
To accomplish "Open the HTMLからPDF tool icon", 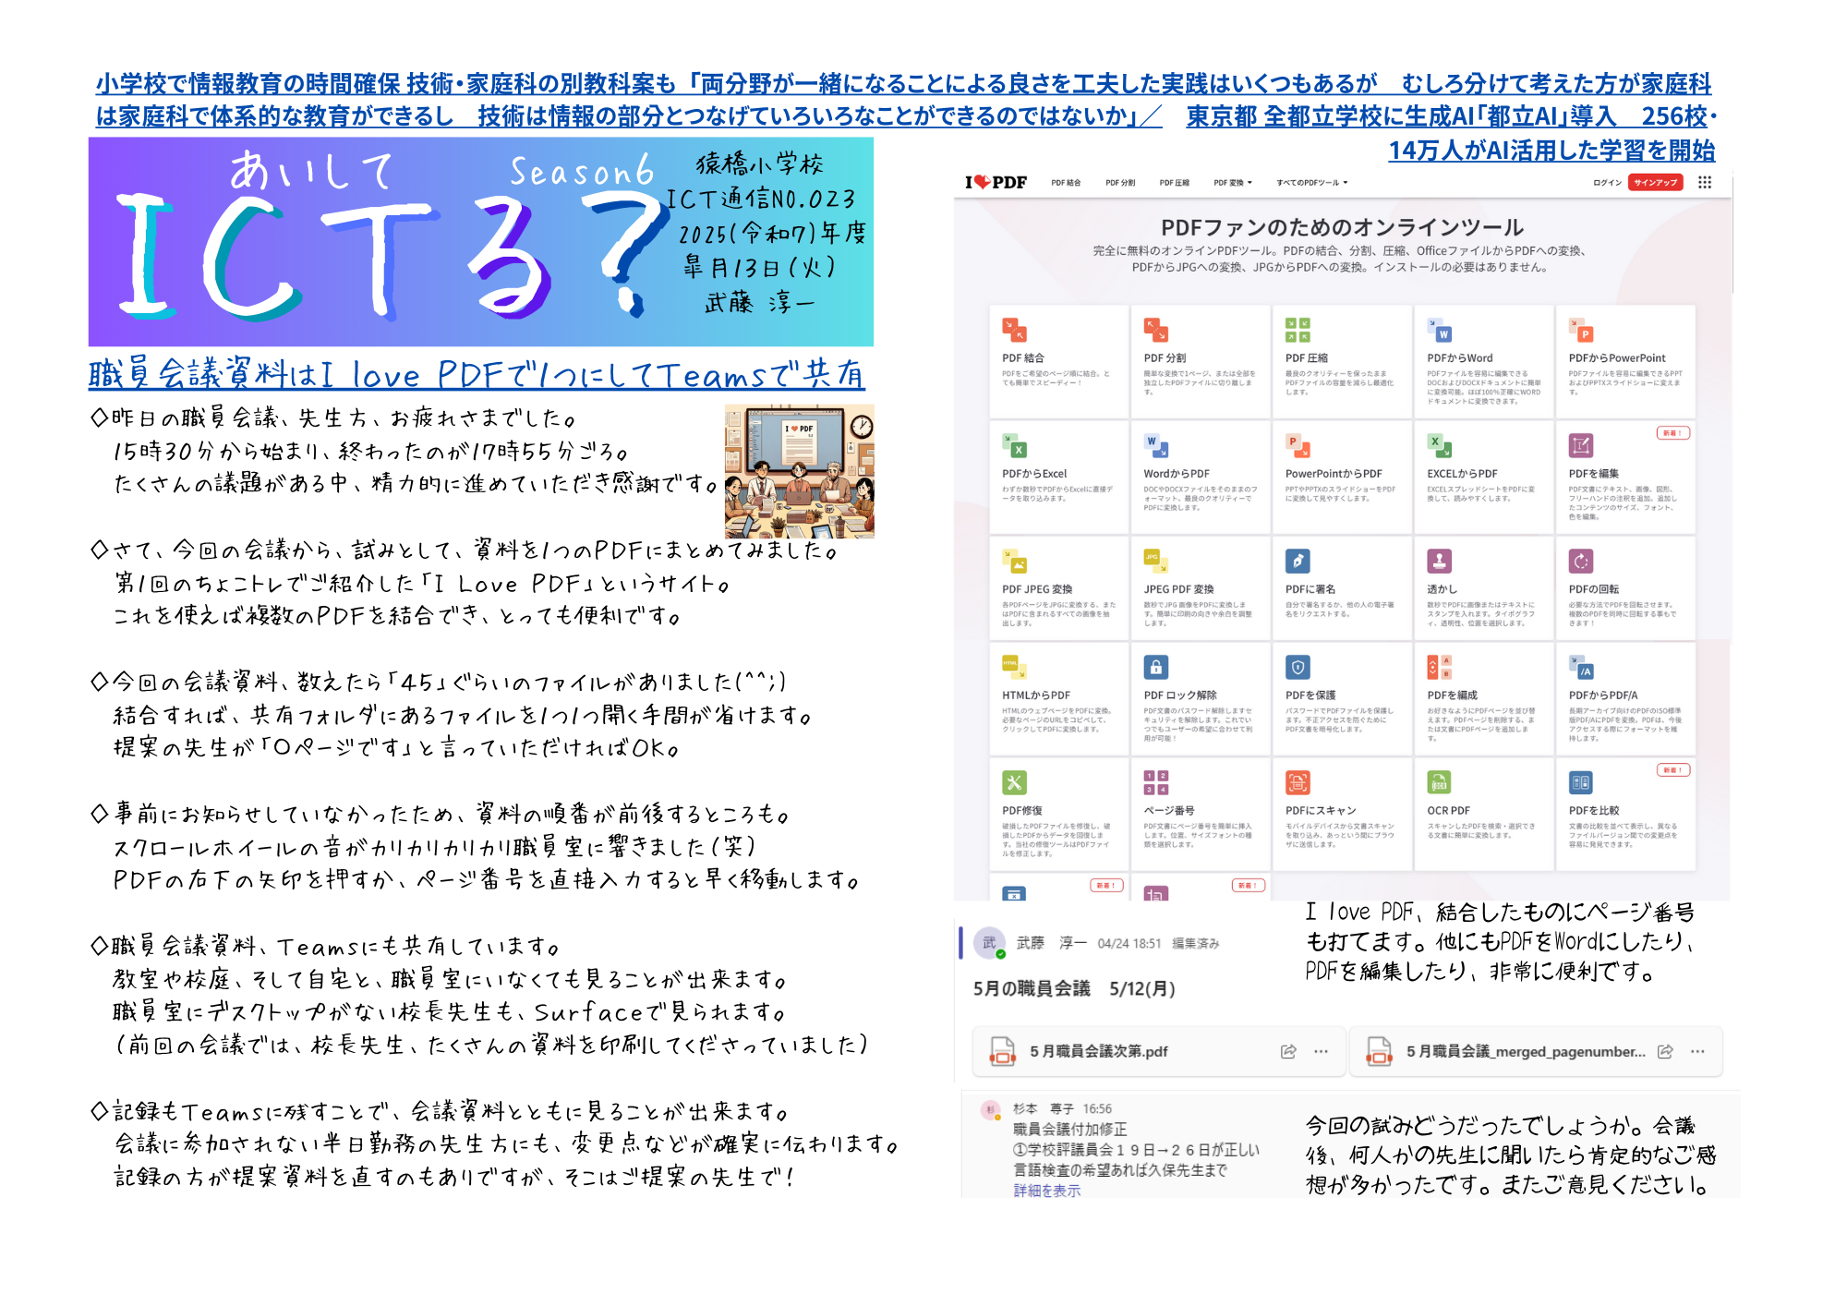I will 1014,667.
